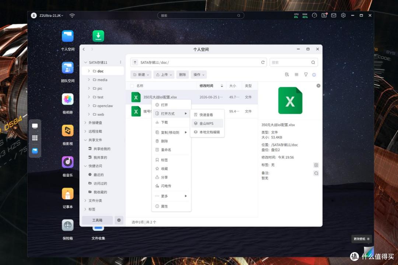Open the 上传 dropdown
Screen dimensions: 398x265
coord(164,75)
